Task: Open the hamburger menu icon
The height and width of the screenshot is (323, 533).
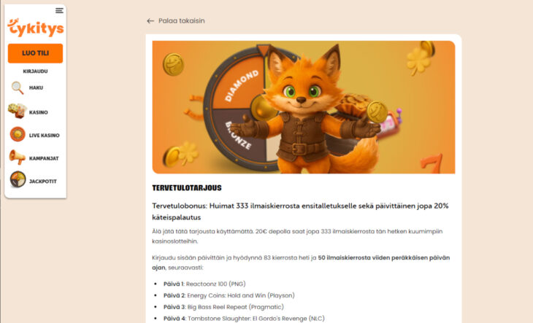Action: pos(59,10)
